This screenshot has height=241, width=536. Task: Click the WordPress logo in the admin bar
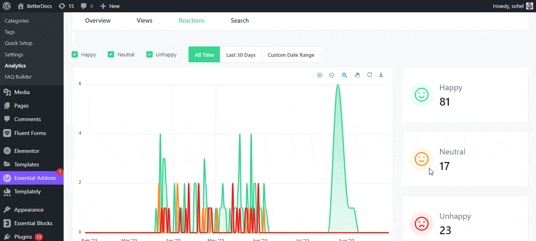7,6
